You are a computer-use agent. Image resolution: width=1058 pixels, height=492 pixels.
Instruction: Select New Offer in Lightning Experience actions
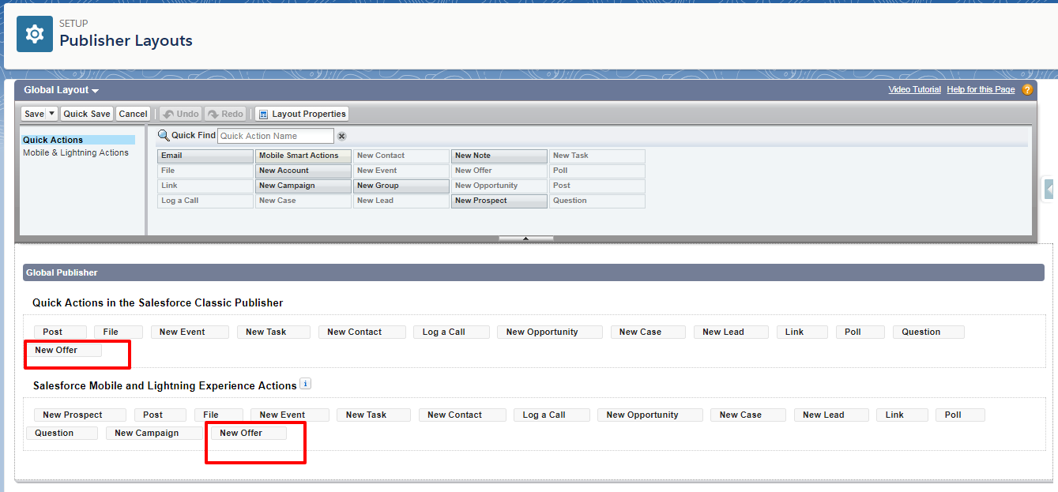[x=249, y=433]
